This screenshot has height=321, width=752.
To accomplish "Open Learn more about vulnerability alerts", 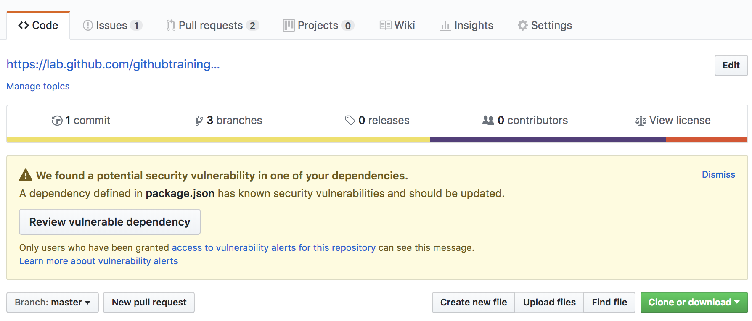I will click(98, 261).
